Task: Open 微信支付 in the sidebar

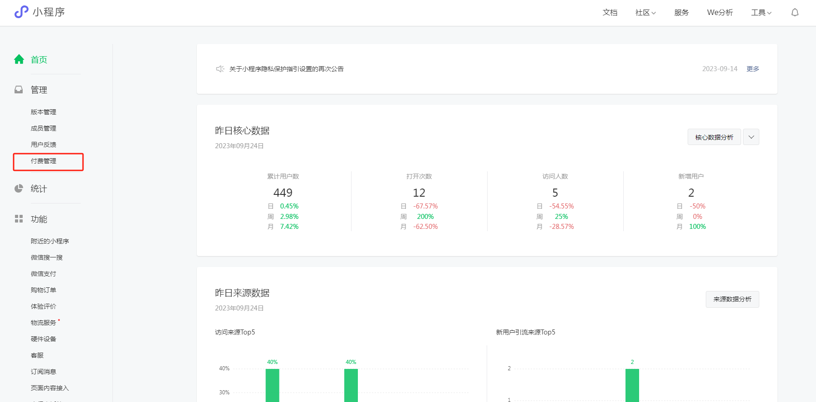Action: [44, 274]
